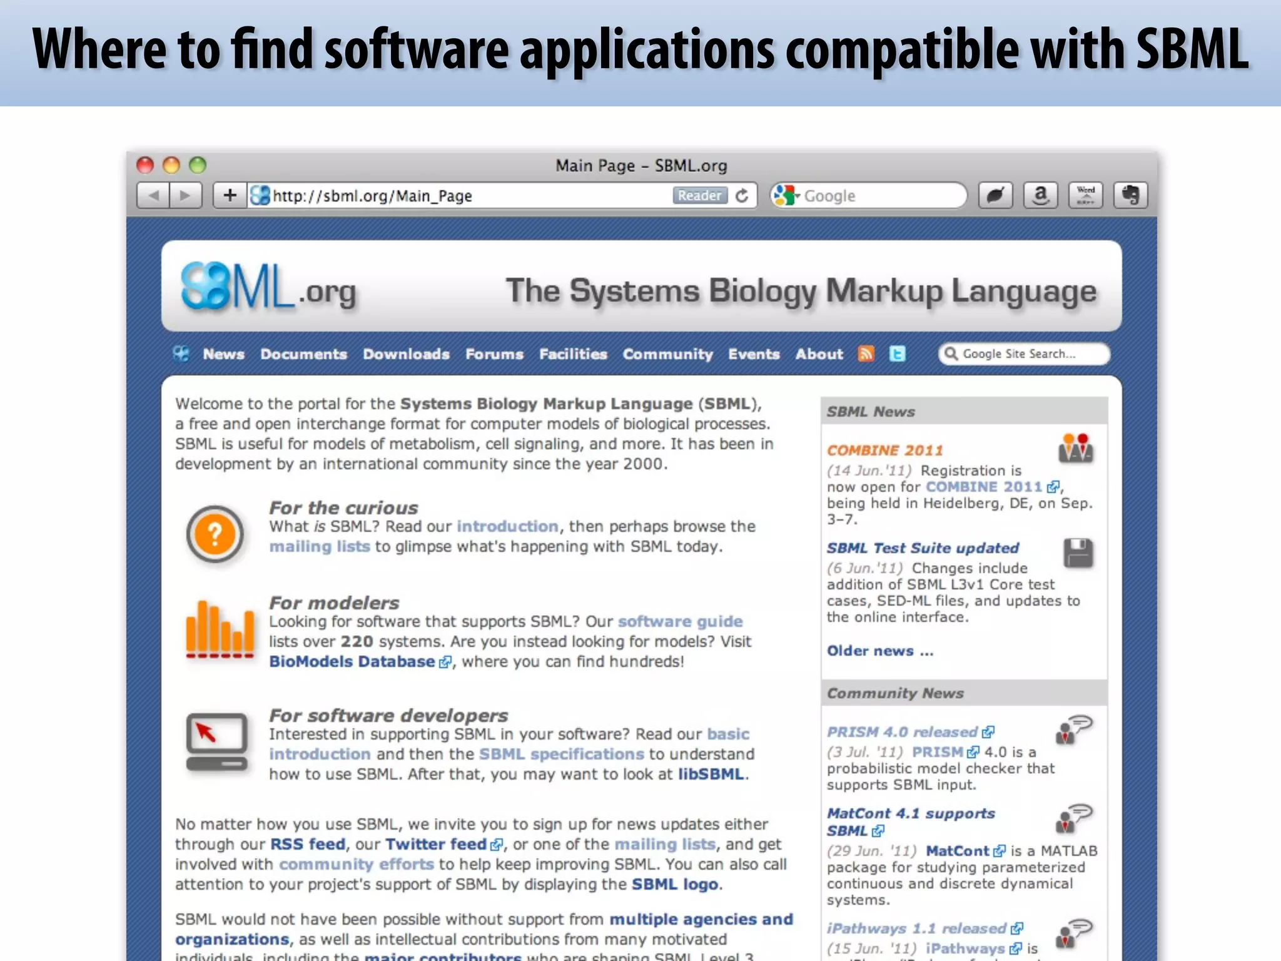
Task: Click the small SBML home icon in navbar
Action: click(x=181, y=354)
